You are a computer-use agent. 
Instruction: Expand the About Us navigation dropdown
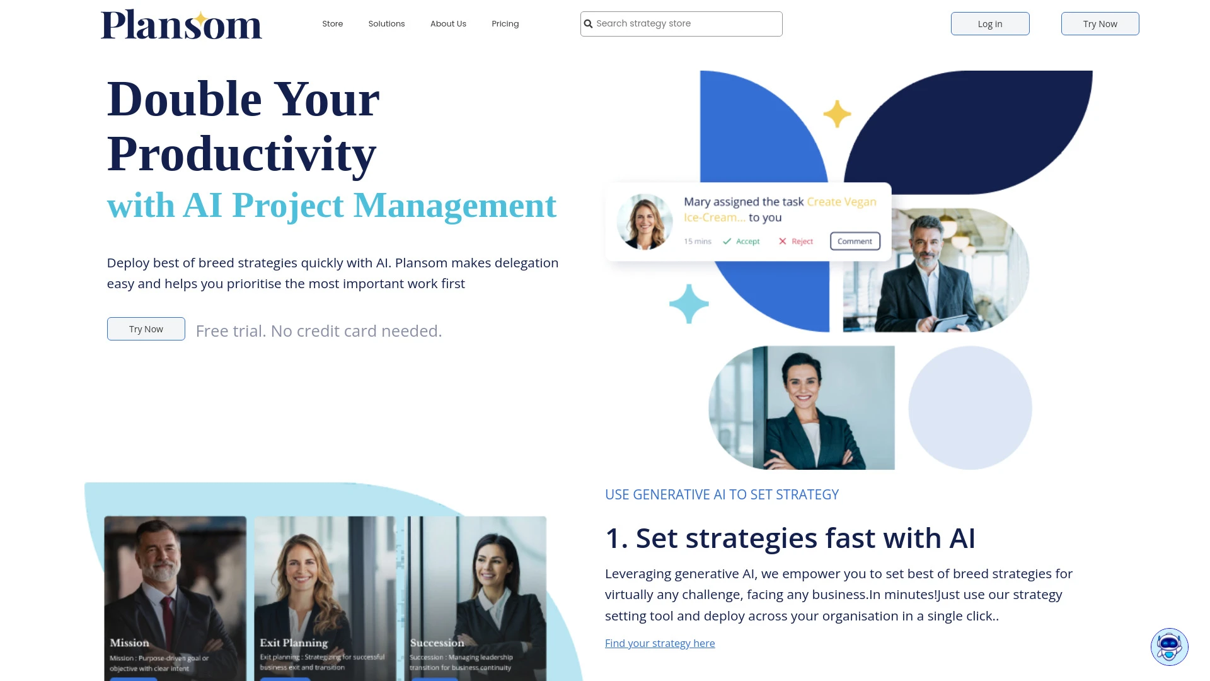pyautogui.click(x=448, y=23)
